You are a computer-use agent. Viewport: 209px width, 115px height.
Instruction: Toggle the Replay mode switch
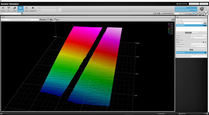(194, 13)
